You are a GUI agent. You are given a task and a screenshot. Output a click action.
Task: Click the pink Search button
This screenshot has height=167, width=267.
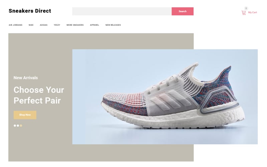[x=183, y=11]
